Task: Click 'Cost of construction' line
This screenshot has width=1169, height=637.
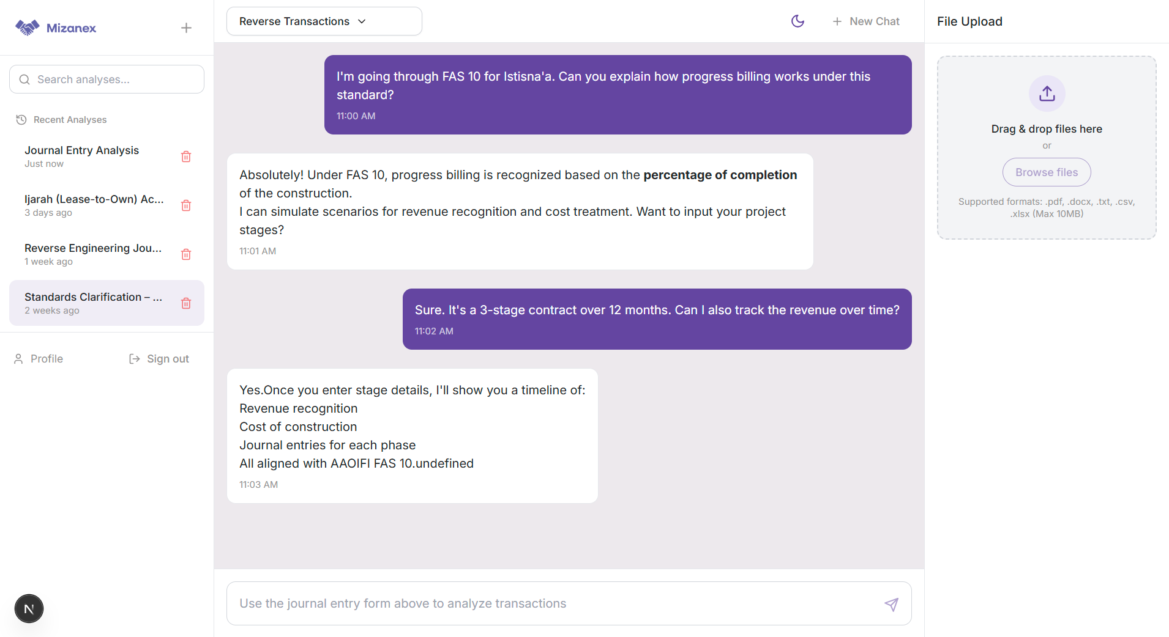Action: coord(298,427)
